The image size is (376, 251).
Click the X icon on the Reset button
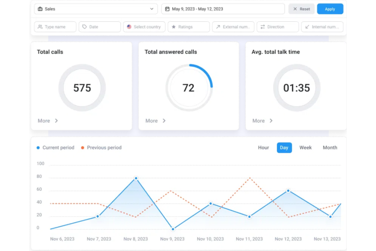[x=295, y=9]
